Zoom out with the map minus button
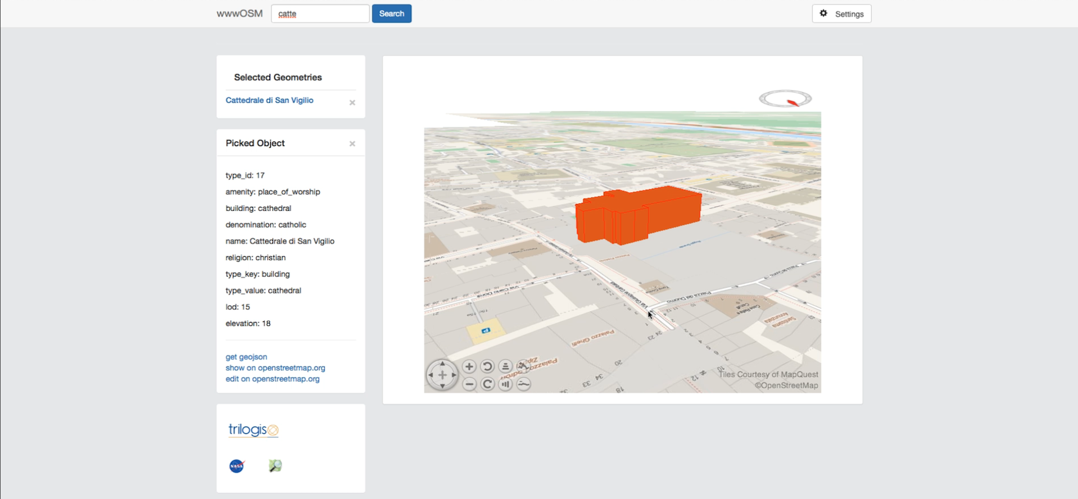 pos(469,384)
